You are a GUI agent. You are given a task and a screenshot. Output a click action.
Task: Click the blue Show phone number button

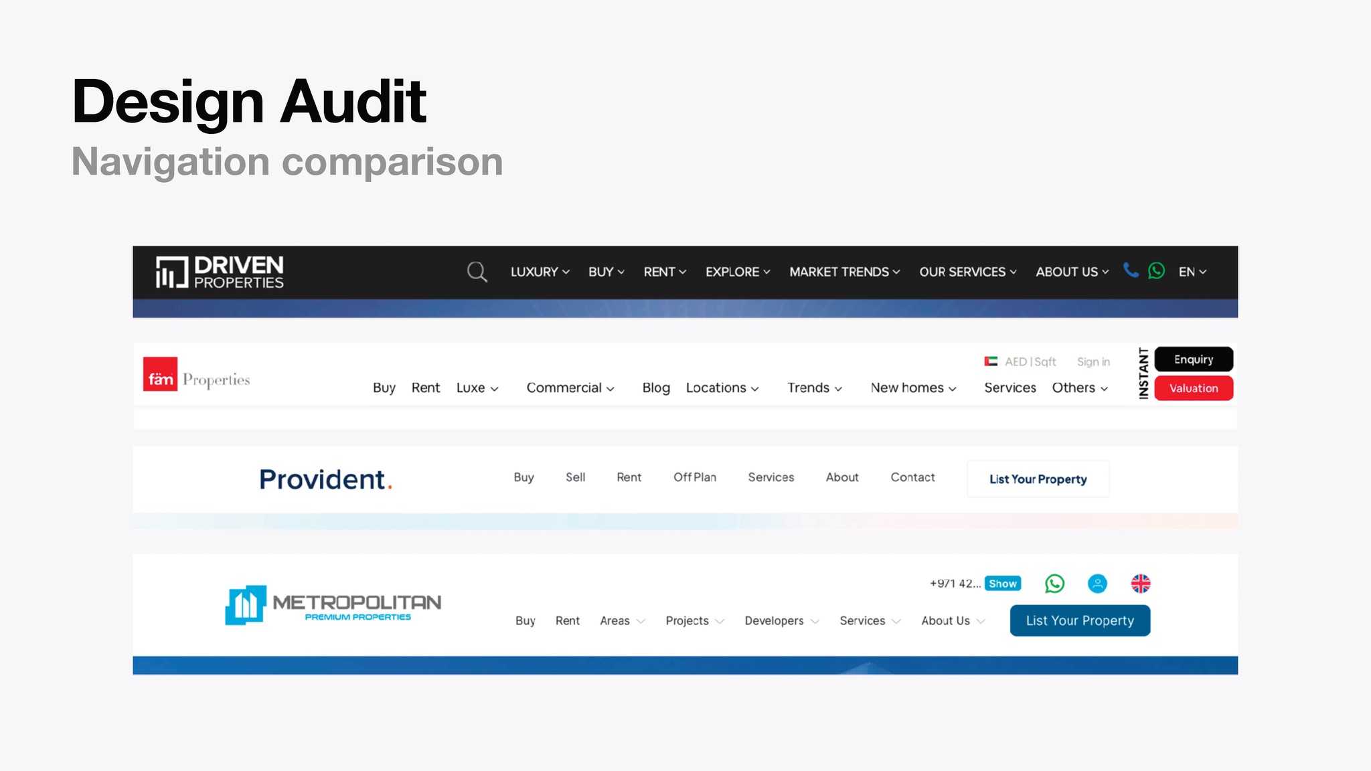[1002, 584]
